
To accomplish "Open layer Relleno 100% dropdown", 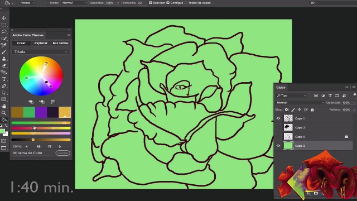I will 354,110.
